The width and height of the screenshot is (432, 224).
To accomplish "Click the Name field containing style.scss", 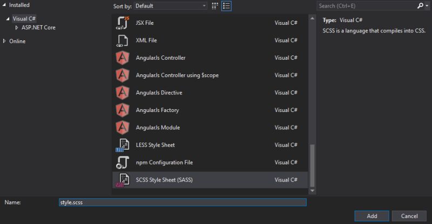I will pos(183,202).
